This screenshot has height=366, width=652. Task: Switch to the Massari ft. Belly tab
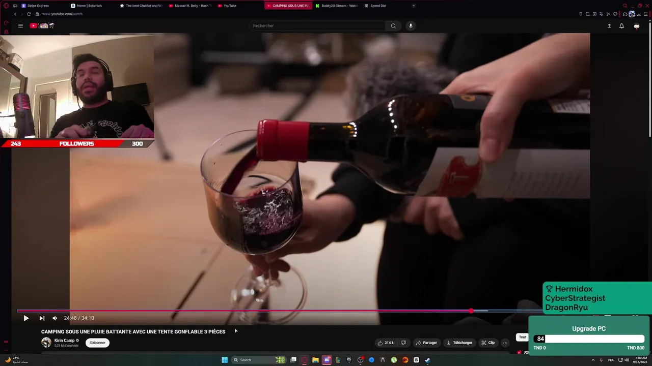(189, 6)
